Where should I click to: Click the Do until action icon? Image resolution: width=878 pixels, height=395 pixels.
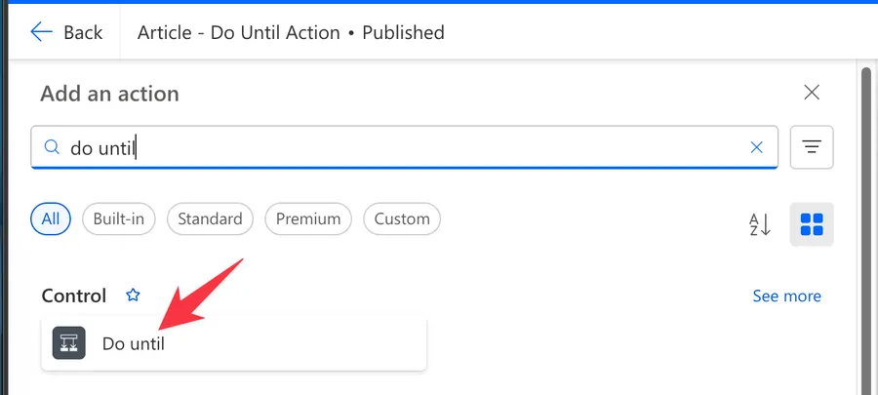68,343
